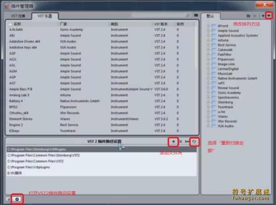Open VST 2 plug-in path settings gear
Image resolution: width=276 pixels, height=205 pixels.
(x=17, y=199)
